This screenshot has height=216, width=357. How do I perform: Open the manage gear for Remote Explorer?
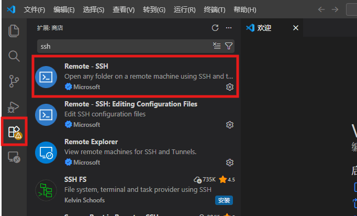click(229, 163)
